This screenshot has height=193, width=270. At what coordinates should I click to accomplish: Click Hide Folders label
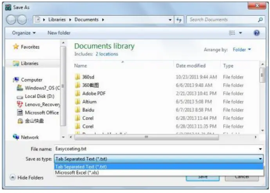[31, 177]
